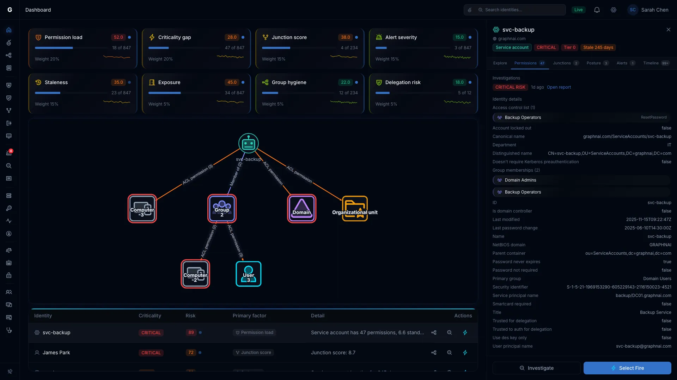Click Domain Admins group membership entry

[581, 180]
